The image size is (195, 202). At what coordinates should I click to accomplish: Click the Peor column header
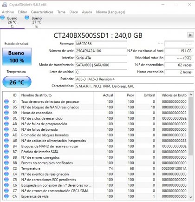pyautogui.click(x=125, y=95)
